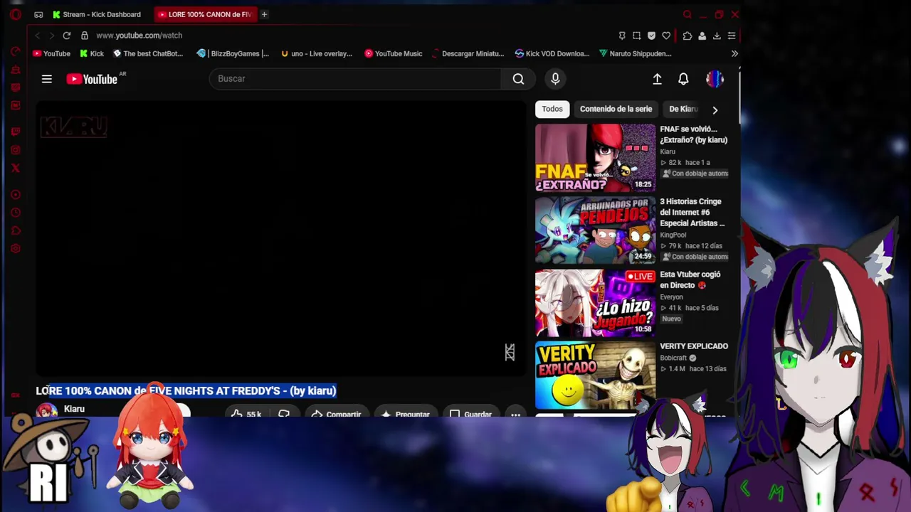Screen dimensions: 911x512
Task: Go back in browser history
Action: pos(37,36)
